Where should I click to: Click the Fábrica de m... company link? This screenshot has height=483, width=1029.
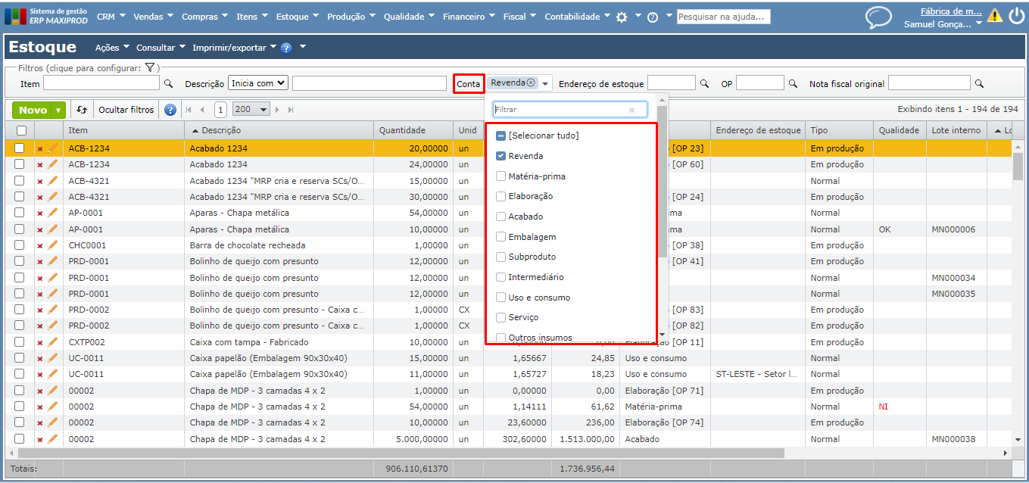point(950,11)
